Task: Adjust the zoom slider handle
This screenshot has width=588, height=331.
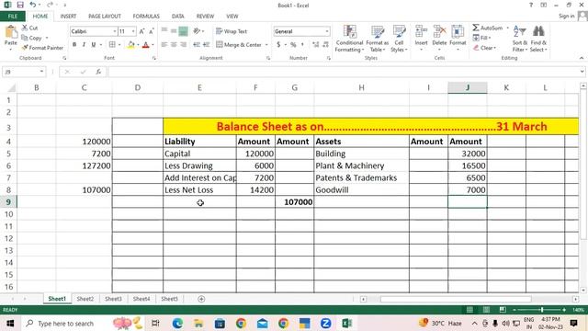Action: tap(542, 310)
